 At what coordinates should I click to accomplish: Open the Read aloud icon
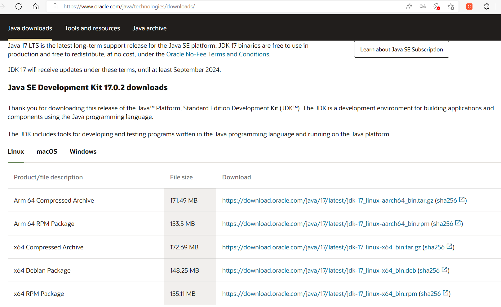coord(409,7)
